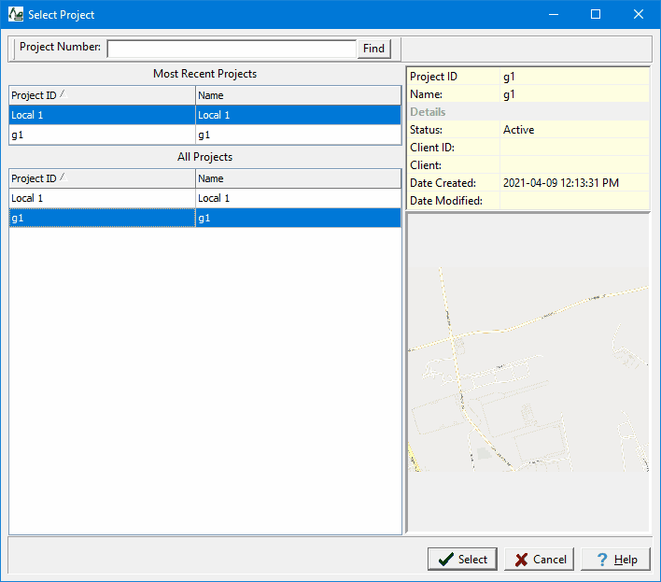Select Local 1 in All Projects list

click(103, 198)
